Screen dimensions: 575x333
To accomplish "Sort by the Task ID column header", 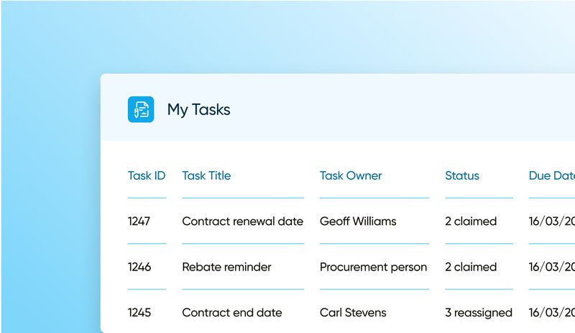I will [x=147, y=175].
